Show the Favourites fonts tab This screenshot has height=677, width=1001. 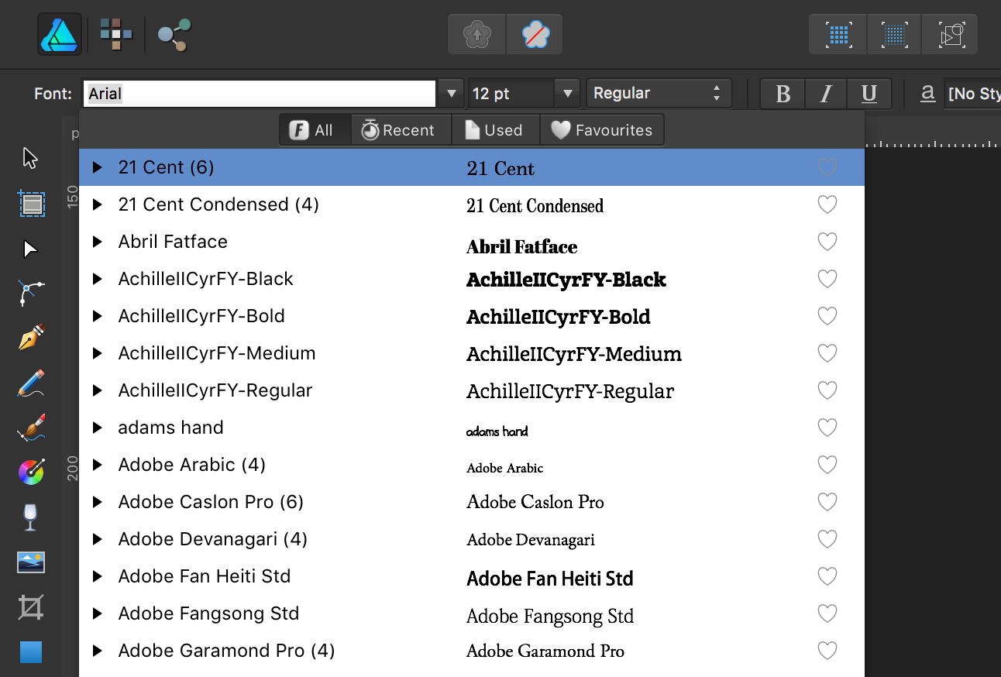pyautogui.click(x=602, y=130)
